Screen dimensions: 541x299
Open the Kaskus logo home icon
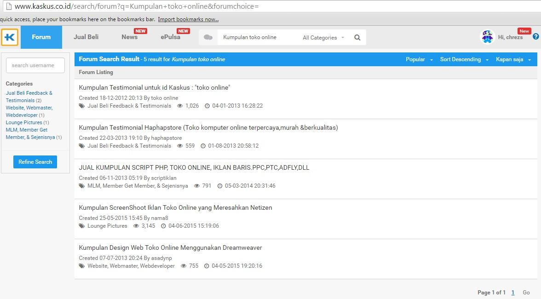click(10, 37)
